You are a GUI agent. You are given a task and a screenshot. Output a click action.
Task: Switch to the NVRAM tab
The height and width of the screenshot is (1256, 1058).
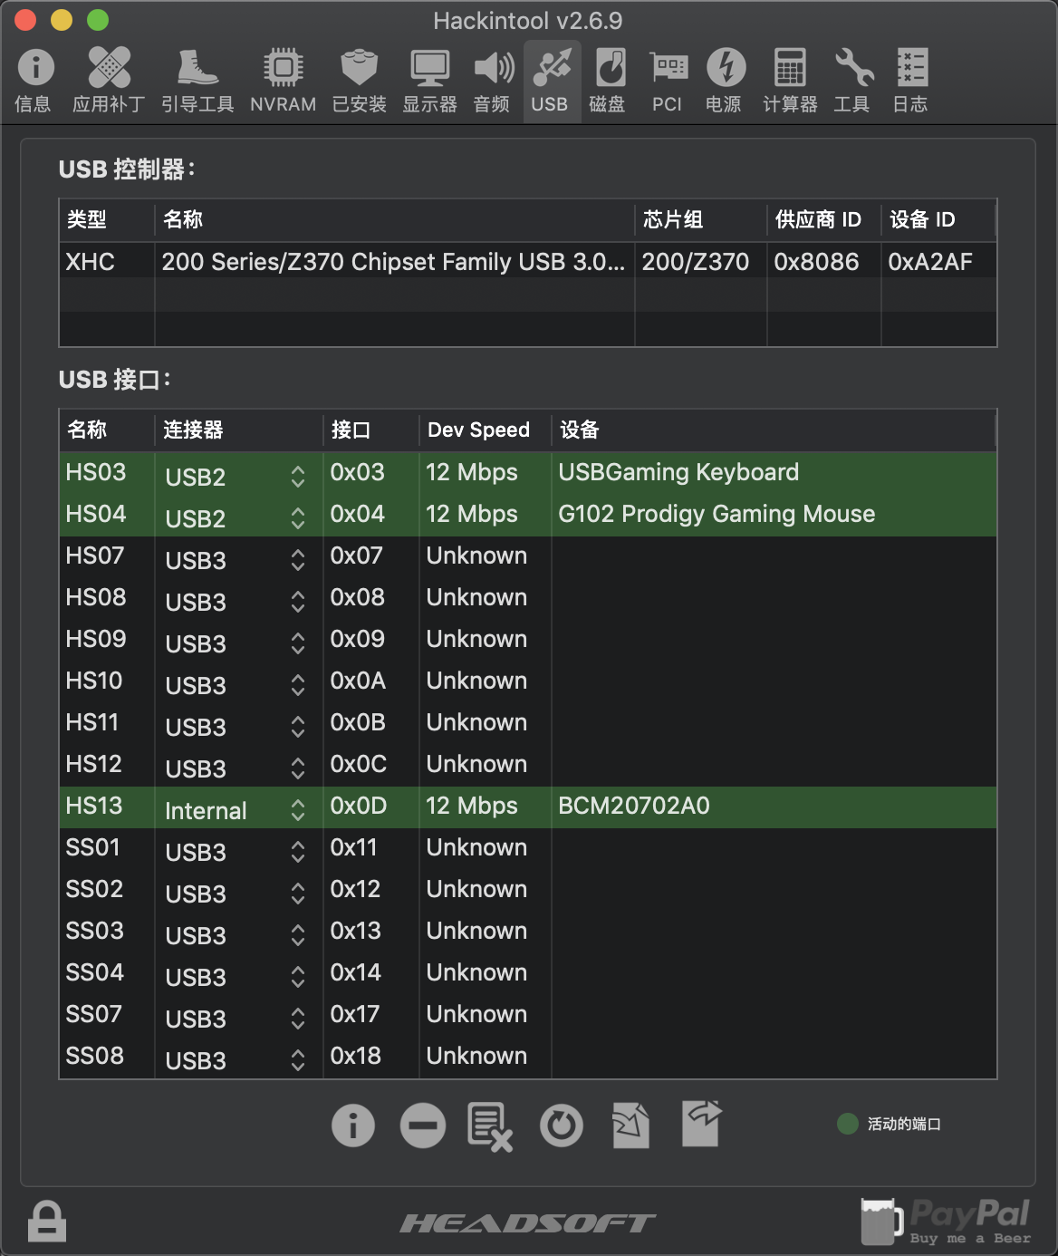pyautogui.click(x=284, y=81)
